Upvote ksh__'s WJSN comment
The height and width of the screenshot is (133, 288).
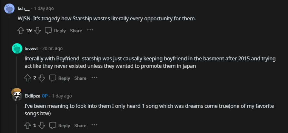21,31
